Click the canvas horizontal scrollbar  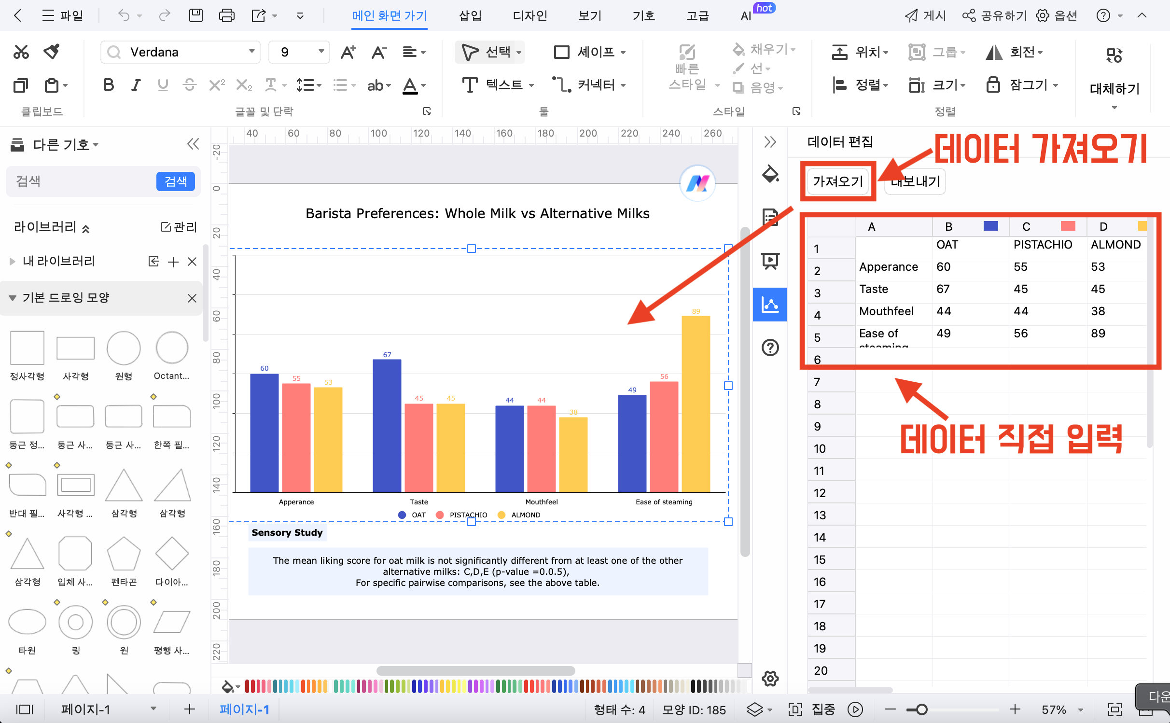pyautogui.click(x=475, y=671)
